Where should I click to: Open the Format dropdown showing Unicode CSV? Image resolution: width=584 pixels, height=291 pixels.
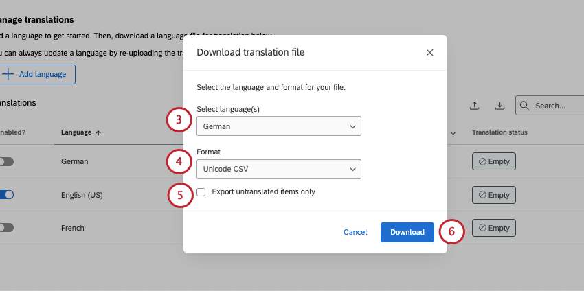coord(278,168)
